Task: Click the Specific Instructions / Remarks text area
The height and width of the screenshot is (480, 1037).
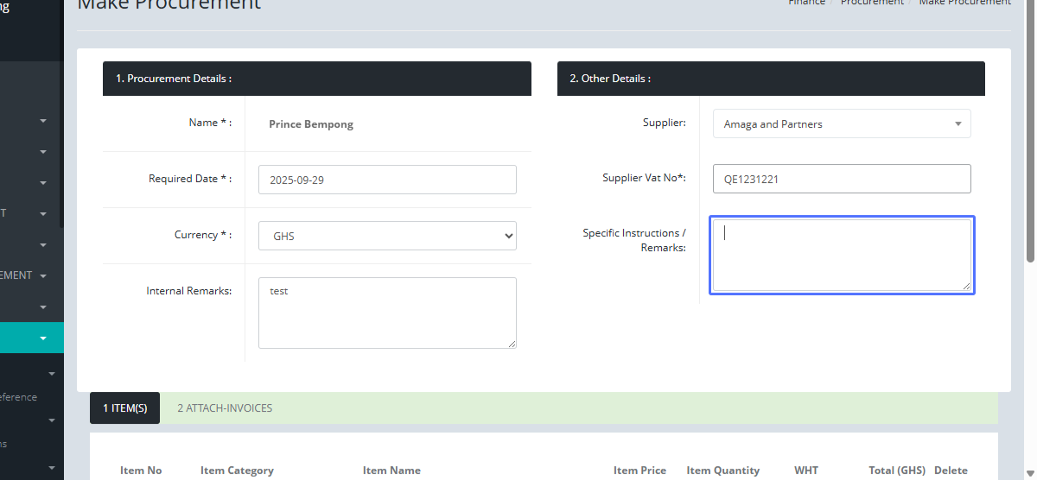Action: click(841, 255)
